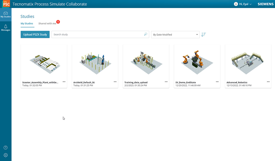Screen dimensions: 275x161
Task: Click the search magnifier icon
Action: click(x=145, y=34)
